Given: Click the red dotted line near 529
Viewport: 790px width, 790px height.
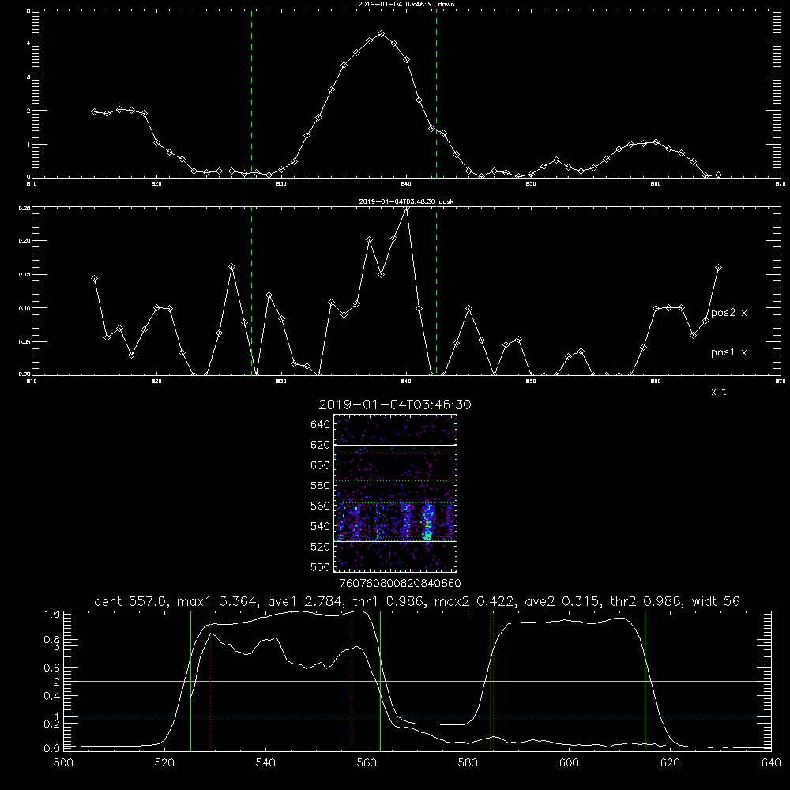Looking at the screenshot, I should tap(211, 680).
